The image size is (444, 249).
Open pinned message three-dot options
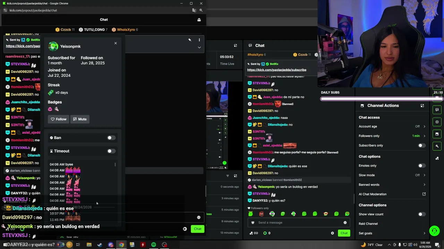tap(199, 40)
